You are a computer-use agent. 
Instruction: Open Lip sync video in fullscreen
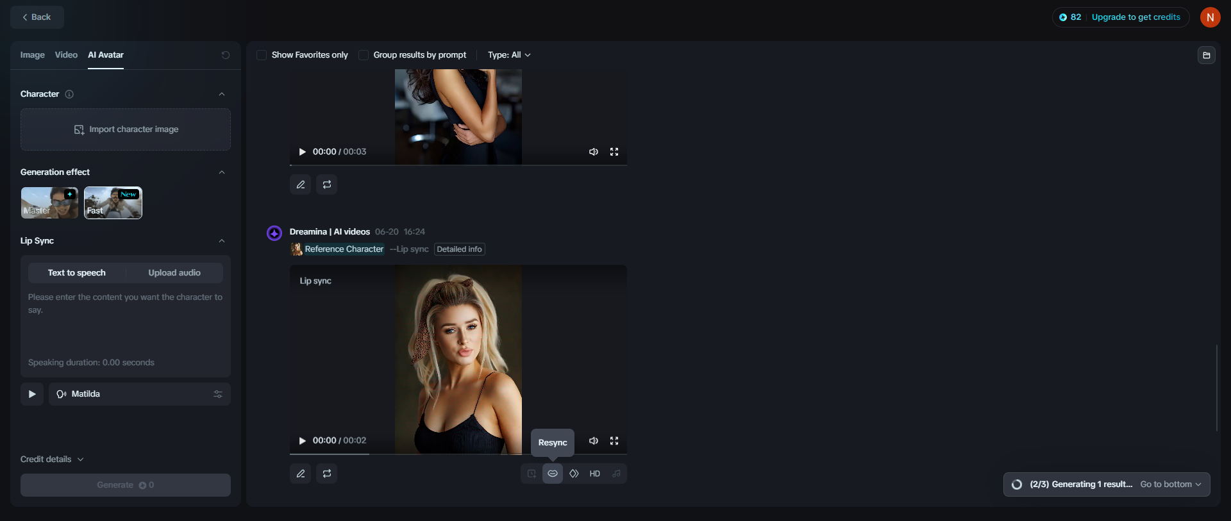(x=614, y=441)
